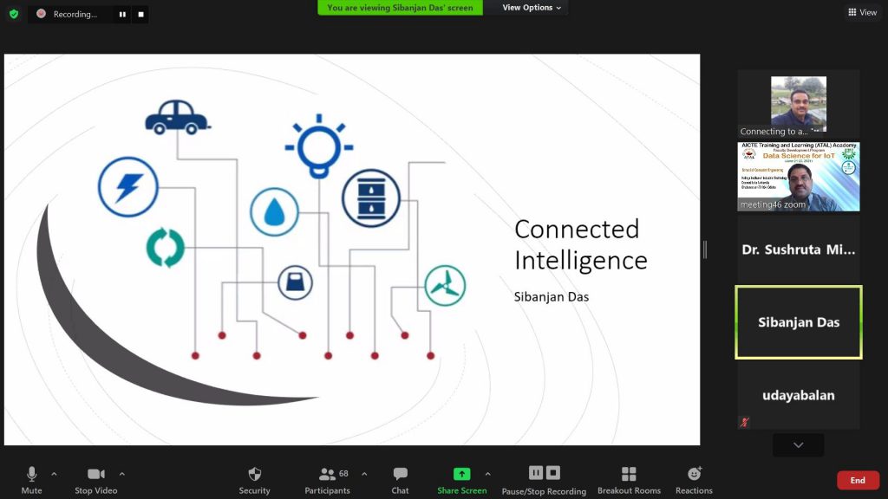Click the Sibanjan Das subtitle on slide

coord(551,296)
